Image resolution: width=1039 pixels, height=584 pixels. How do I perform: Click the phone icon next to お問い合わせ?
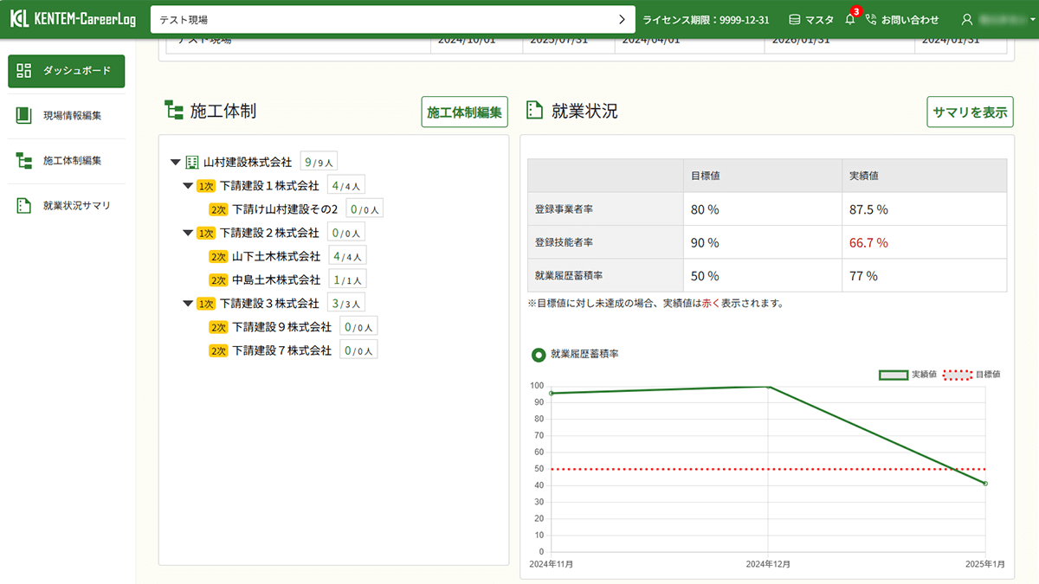click(x=871, y=18)
